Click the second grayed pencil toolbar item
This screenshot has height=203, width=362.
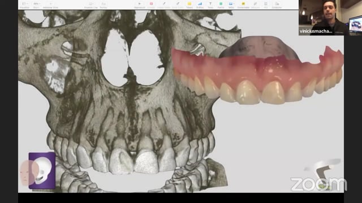(x=178, y=4)
